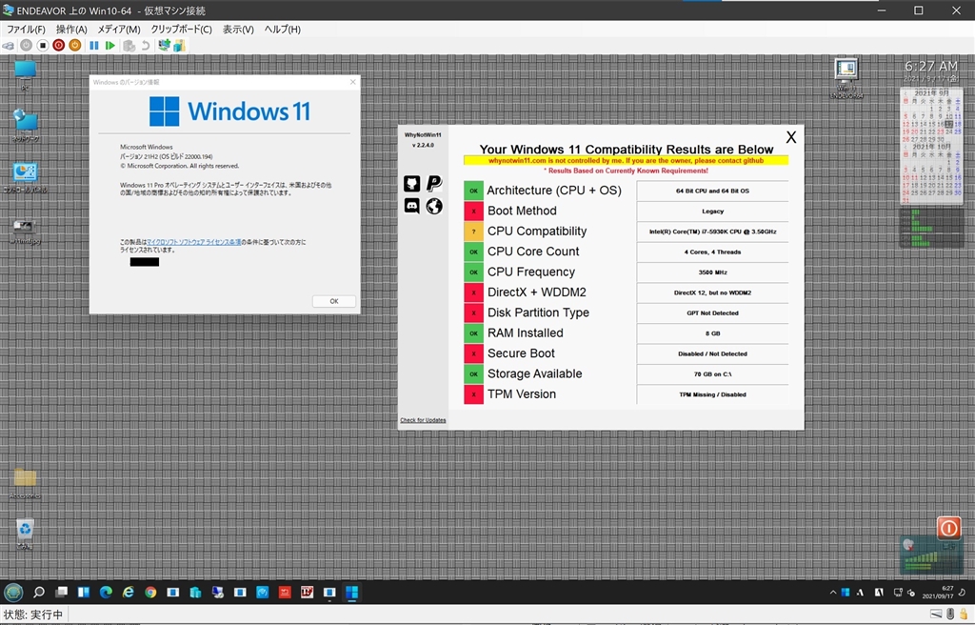Open Microsoft Edge from taskbar
Viewport: 975px width, 625px height.
106,592
